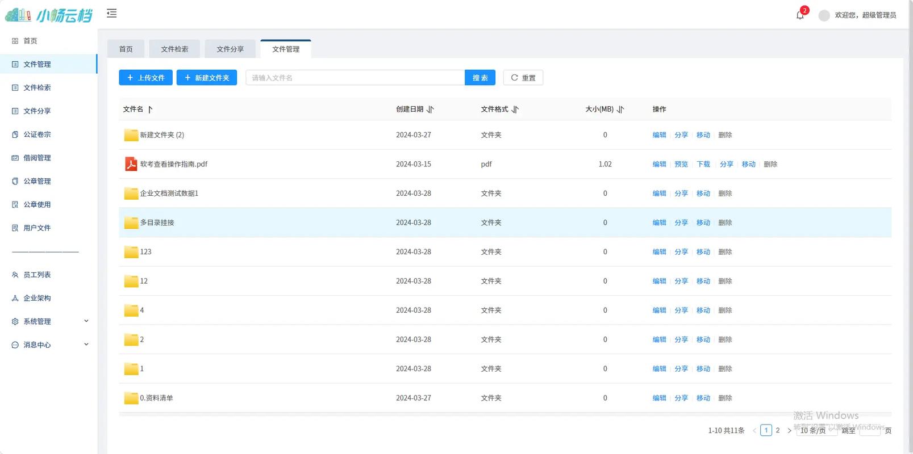Go to the next page arrow
The width and height of the screenshot is (913, 454).
pyautogui.click(x=789, y=431)
